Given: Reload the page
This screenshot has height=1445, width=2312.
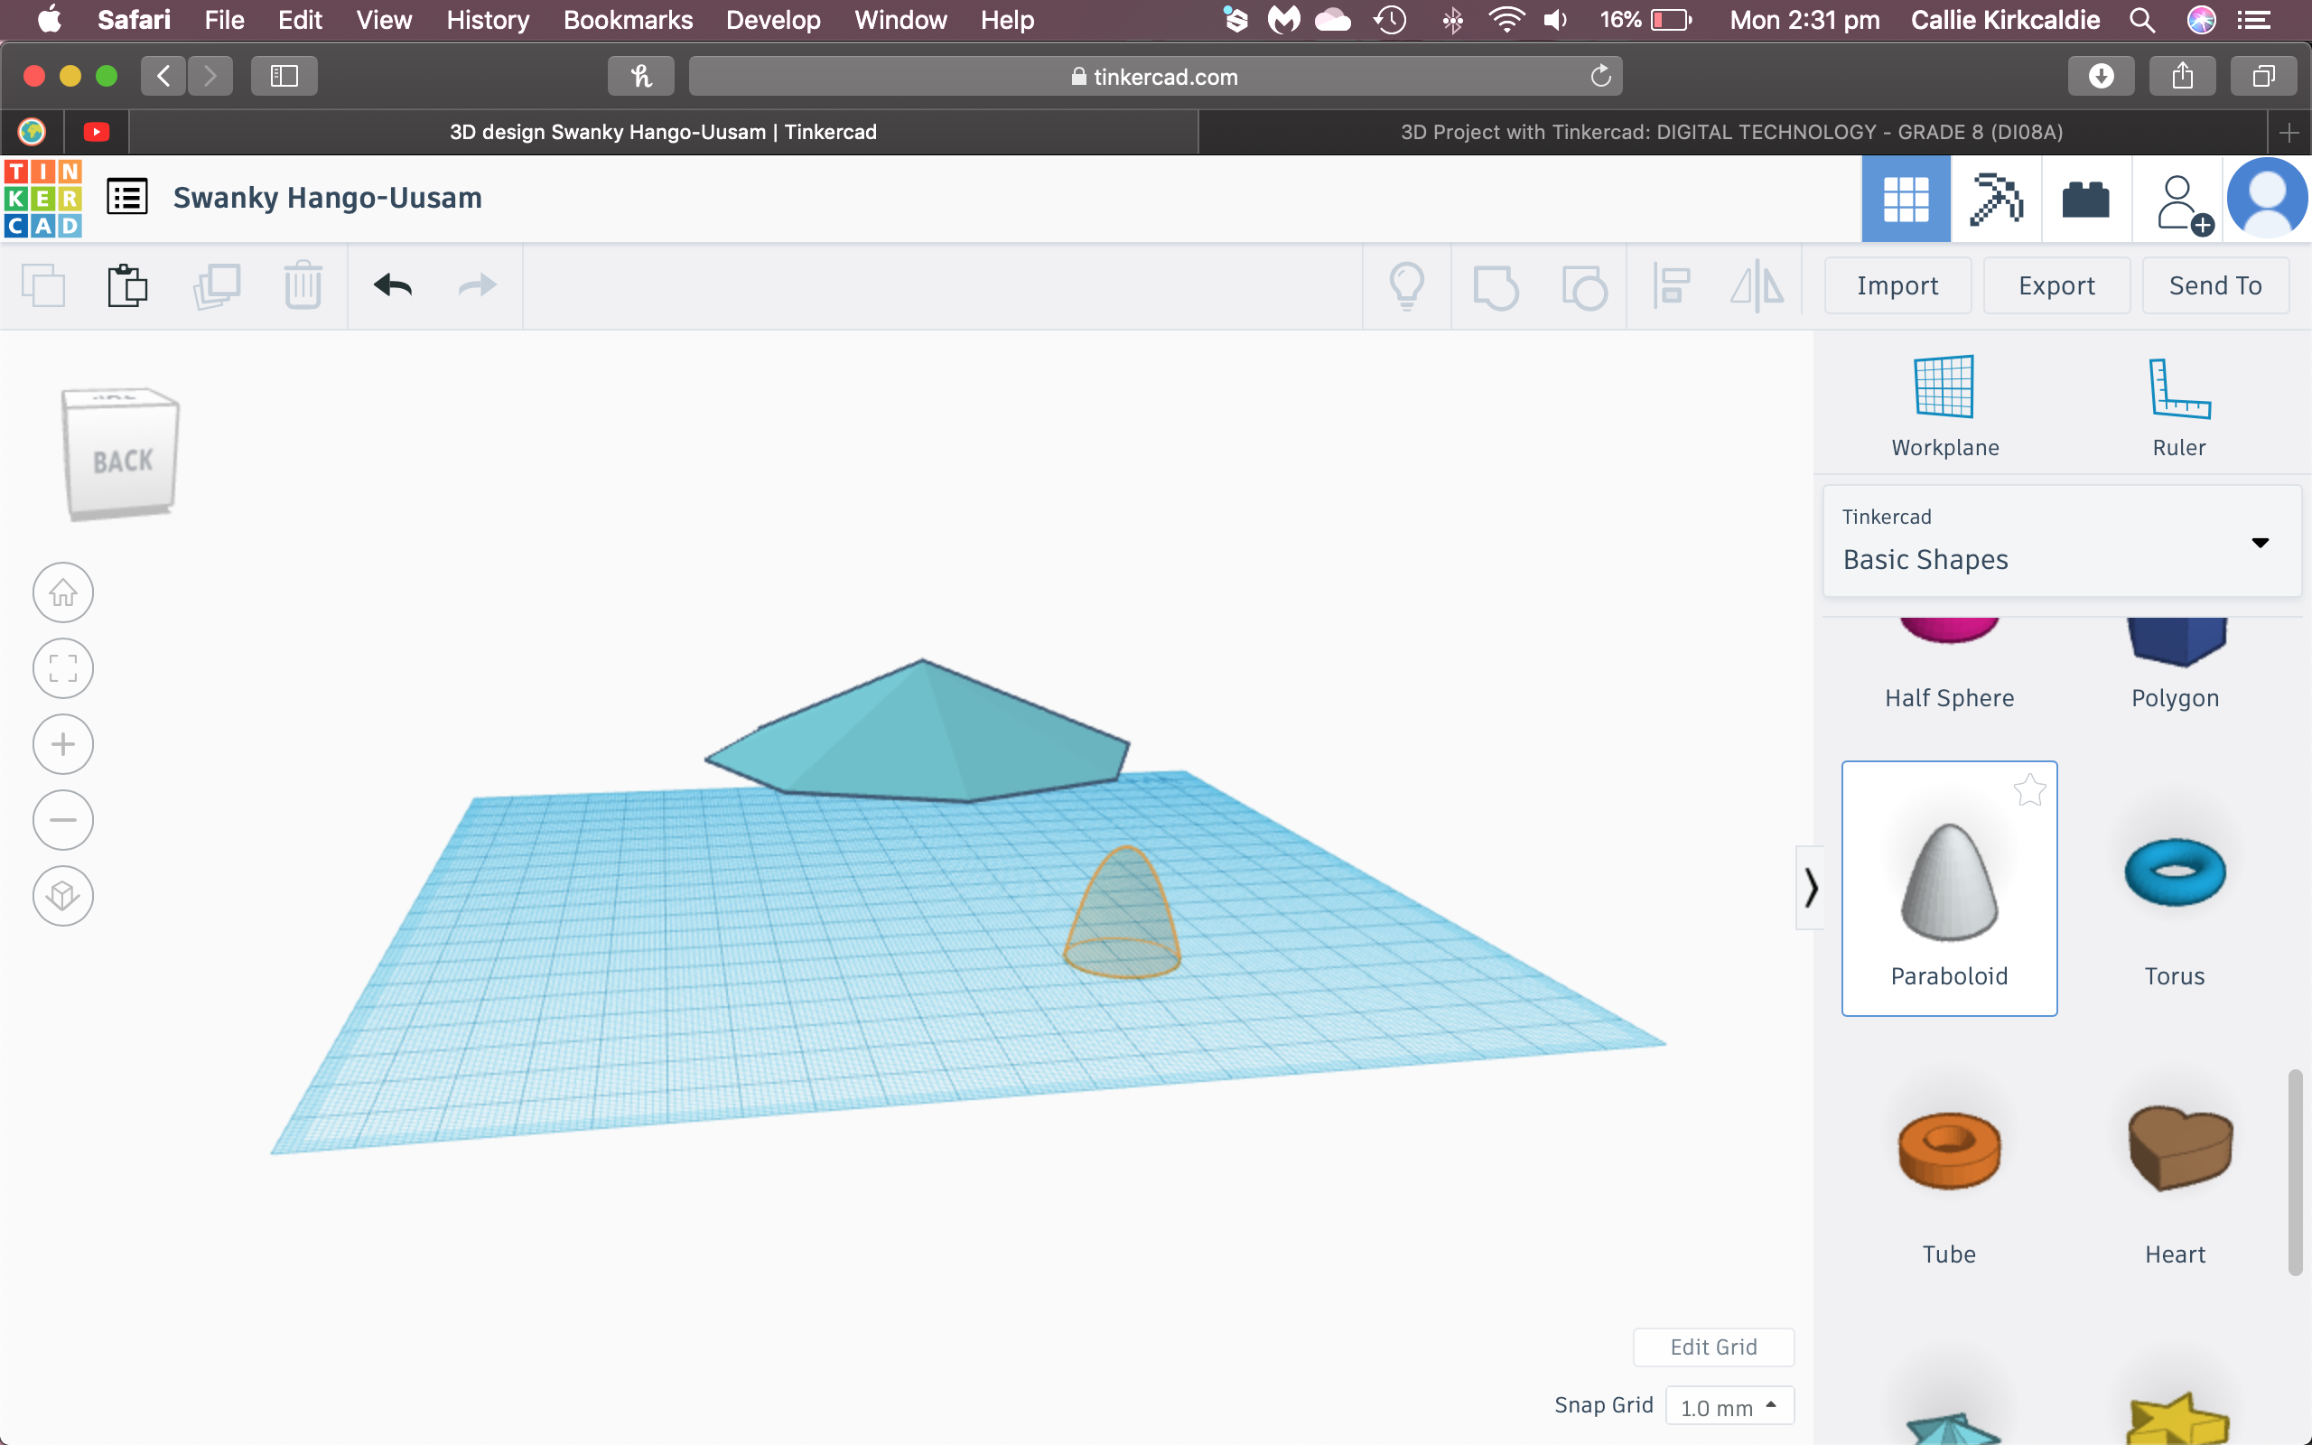Looking at the screenshot, I should point(1600,76).
